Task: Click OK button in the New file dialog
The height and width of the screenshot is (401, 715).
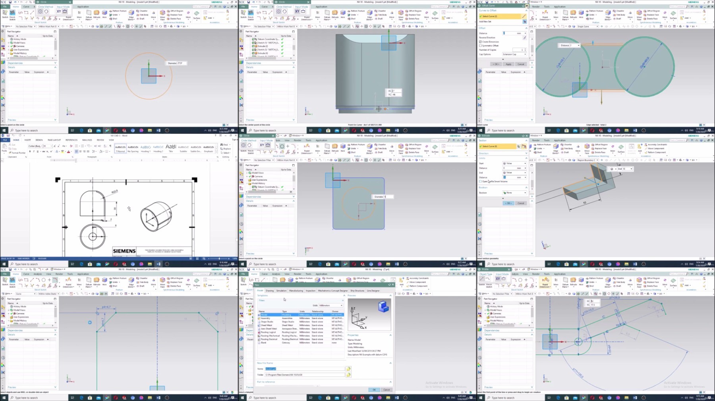Action: click(374, 390)
